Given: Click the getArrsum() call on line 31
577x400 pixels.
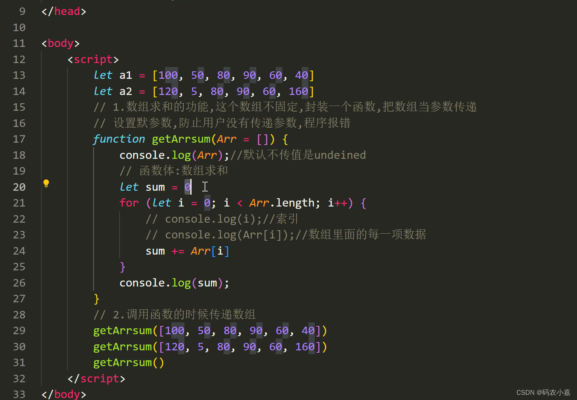Looking at the screenshot, I should 128,362.
